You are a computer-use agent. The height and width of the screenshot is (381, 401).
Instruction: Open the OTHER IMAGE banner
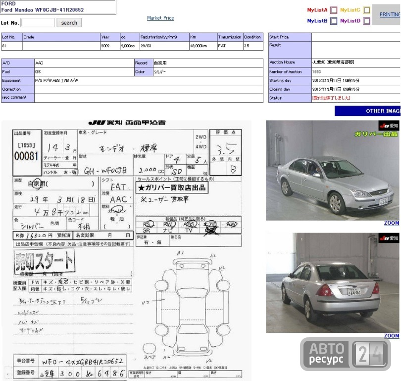click(x=368, y=111)
